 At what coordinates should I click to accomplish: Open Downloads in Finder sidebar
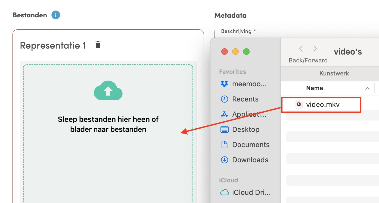coord(244,160)
